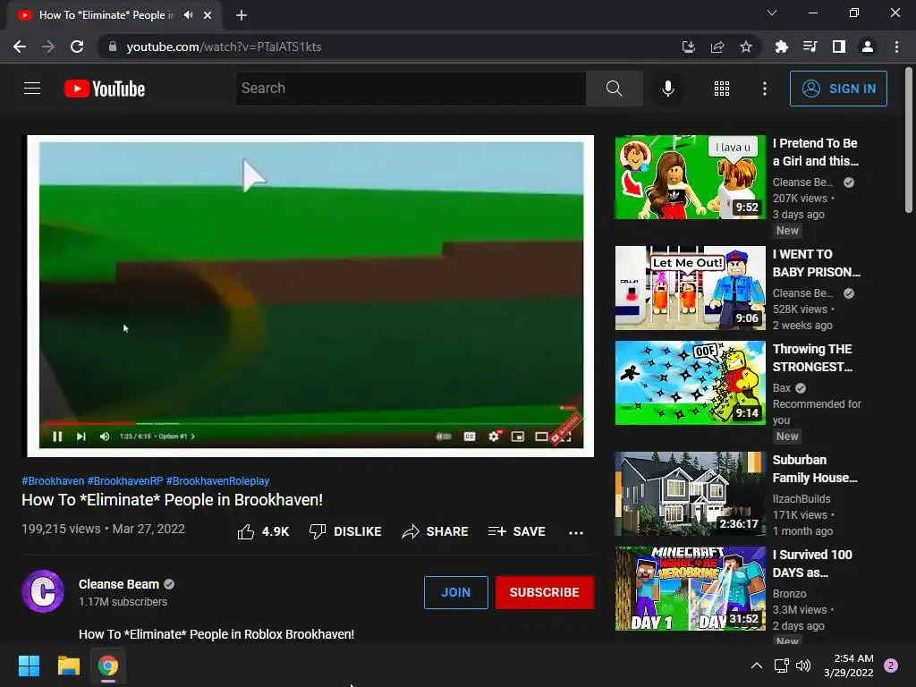Image resolution: width=916 pixels, height=687 pixels.
Task: Open the tab search dropdown arrow
Action: coord(772,13)
